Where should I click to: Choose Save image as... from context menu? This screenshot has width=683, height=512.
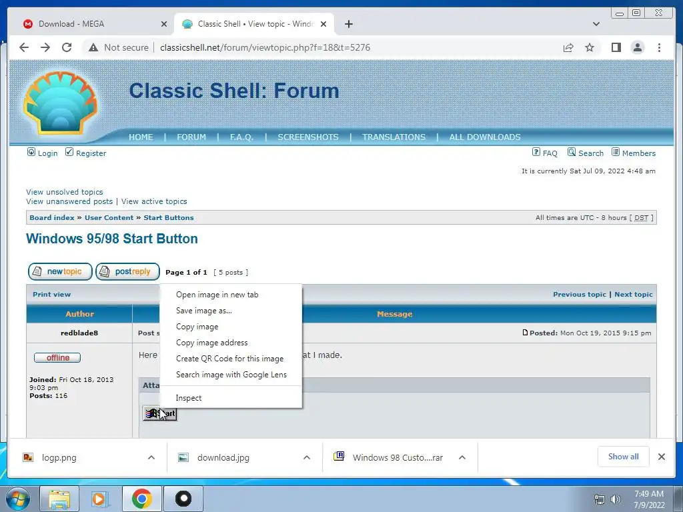(x=231, y=311)
